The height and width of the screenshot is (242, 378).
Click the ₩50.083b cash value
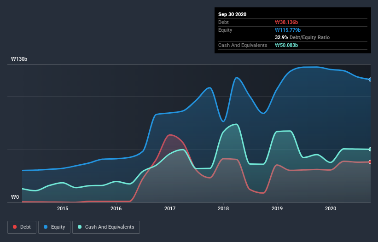pyautogui.click(x=286, y=45)
